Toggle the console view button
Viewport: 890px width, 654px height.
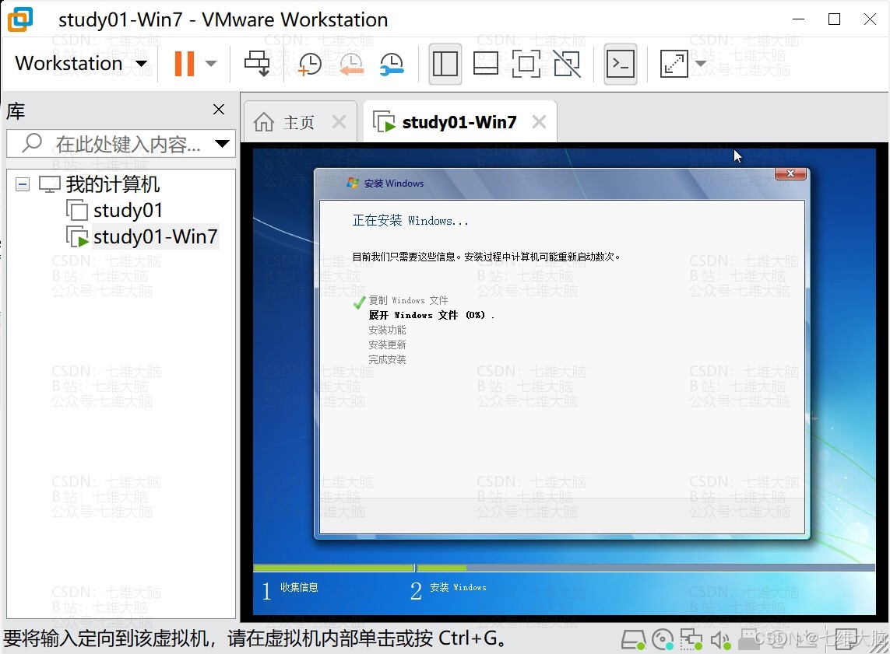[621, 64]
